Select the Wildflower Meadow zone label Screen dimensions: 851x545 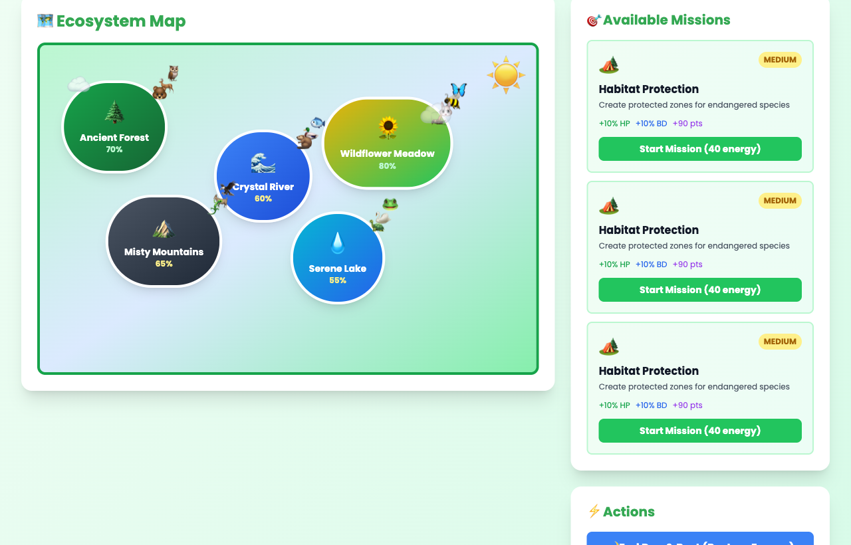(388, 154)
